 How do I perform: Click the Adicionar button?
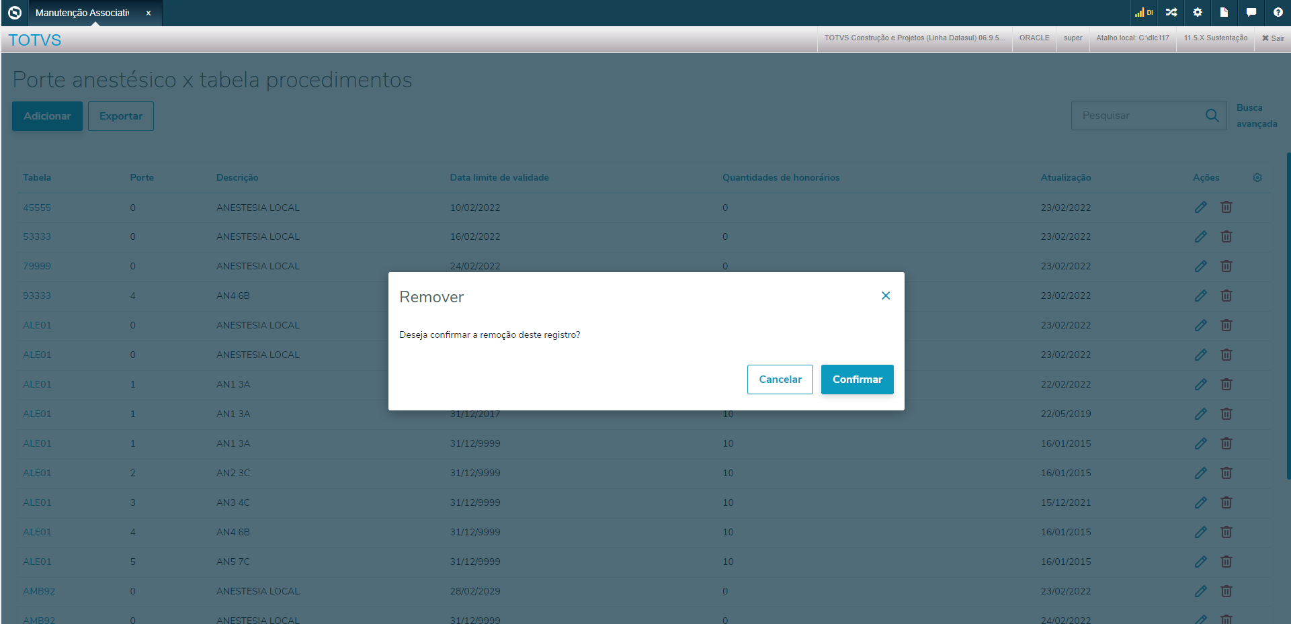pos(47,116)
